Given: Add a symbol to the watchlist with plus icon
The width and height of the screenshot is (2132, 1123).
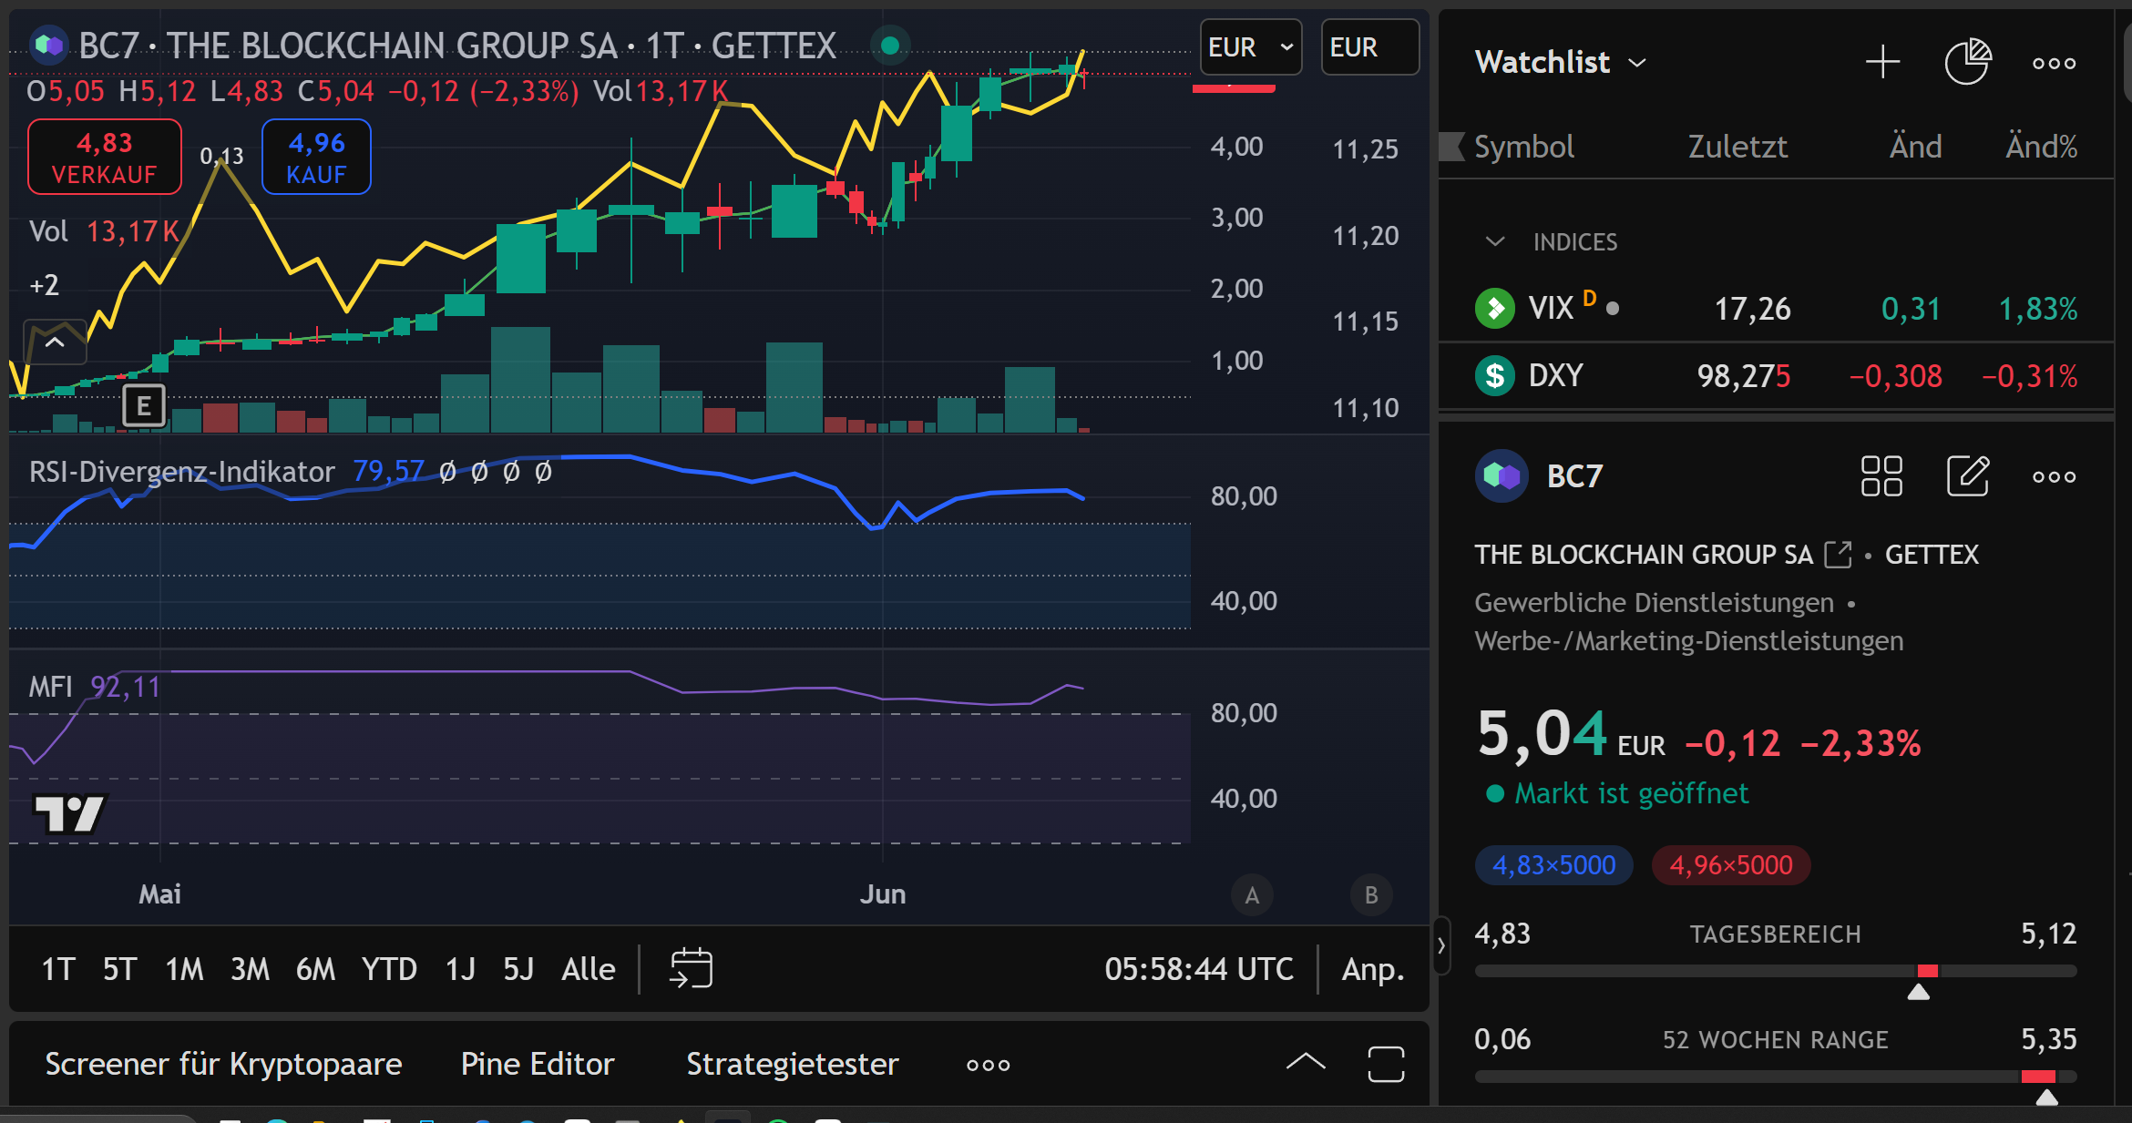Looking at the screenshot, I should 1882,62.
